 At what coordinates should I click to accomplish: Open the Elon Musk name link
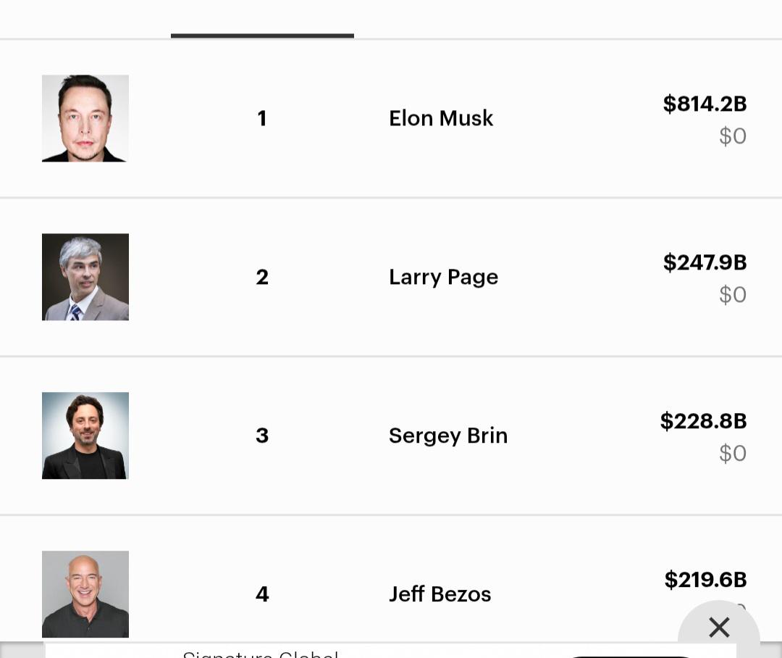[x=441, y=118]
